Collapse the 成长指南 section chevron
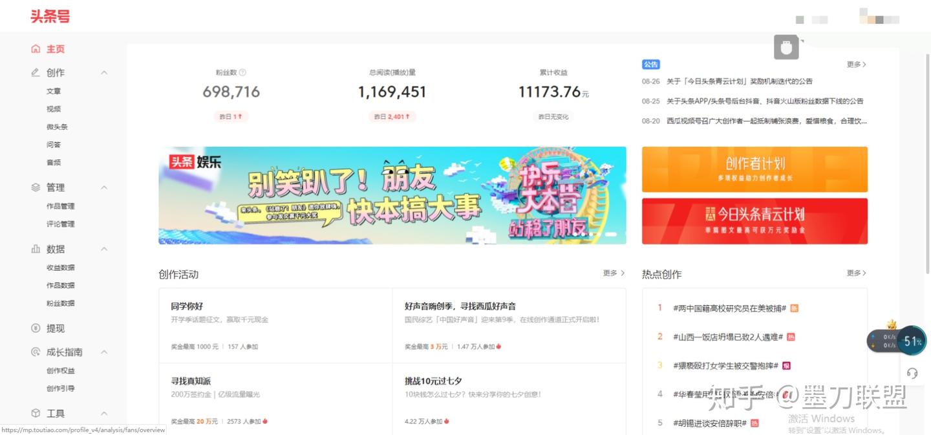This screenshot has width=931, height=435. coord(104,352)
